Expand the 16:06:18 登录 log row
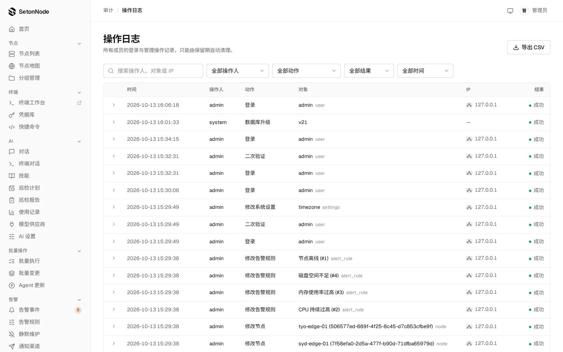The width and height of the screenshot is (563, 352). (114, 105)
